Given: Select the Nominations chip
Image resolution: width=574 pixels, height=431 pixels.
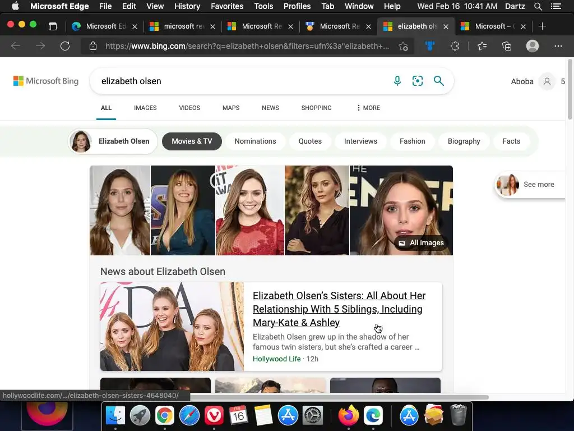Looking at the screenshot, I should tap(255, 141).
